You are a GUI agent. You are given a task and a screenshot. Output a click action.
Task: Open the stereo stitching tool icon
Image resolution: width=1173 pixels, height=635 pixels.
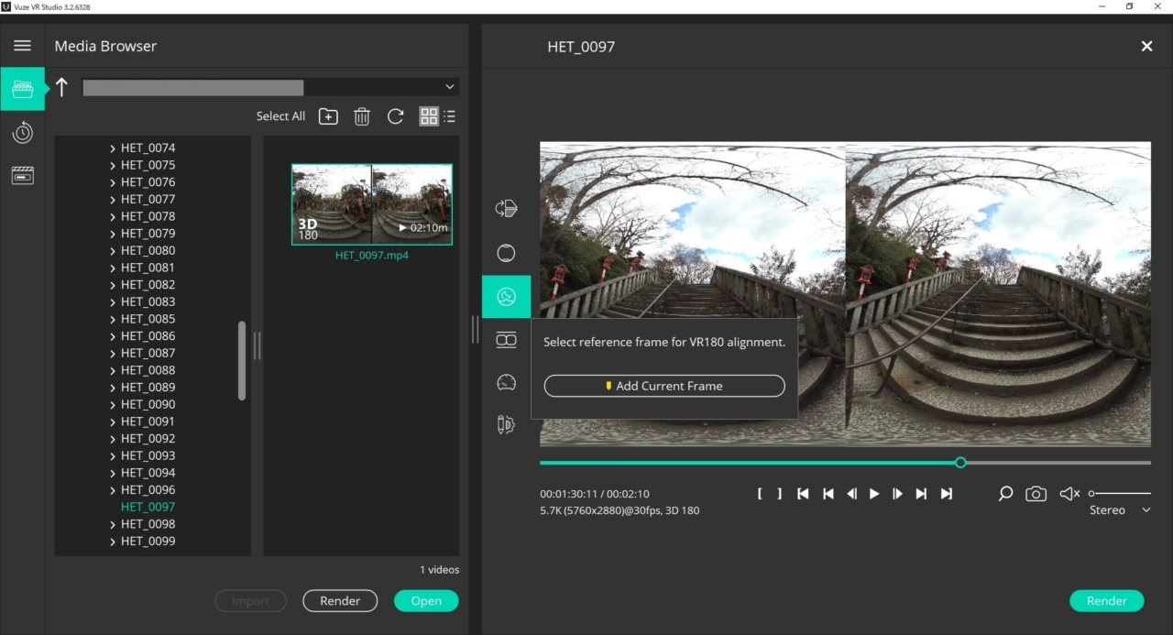(506, 340)
